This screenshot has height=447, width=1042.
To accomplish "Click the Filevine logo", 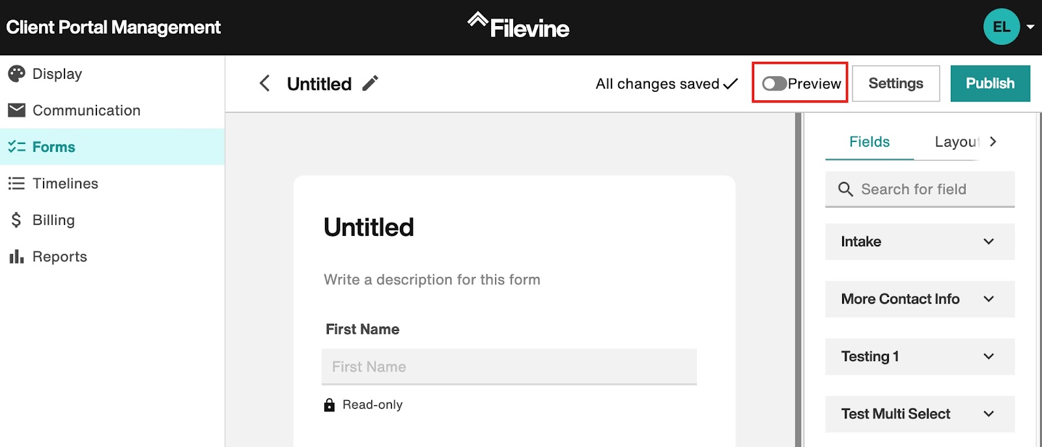I will 518,27.
